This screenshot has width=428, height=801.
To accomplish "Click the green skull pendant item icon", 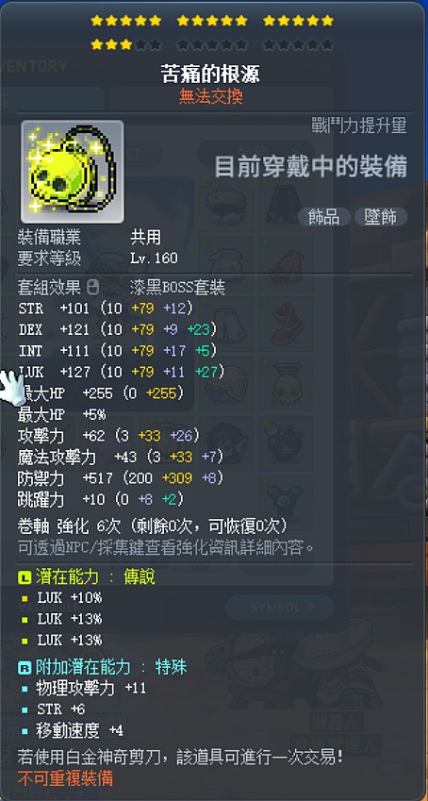I will coord(72,172).
